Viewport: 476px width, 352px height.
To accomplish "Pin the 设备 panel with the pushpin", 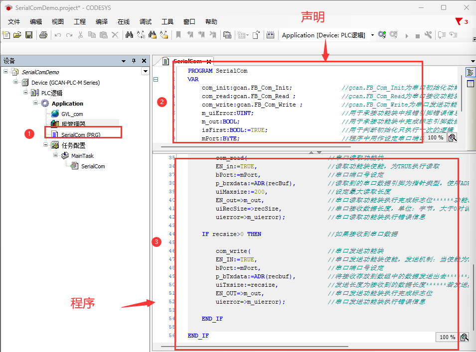I will click(134, 61).
